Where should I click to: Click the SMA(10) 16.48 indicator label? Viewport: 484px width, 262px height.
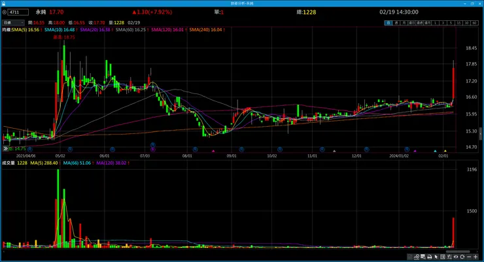tap(60, 29)
